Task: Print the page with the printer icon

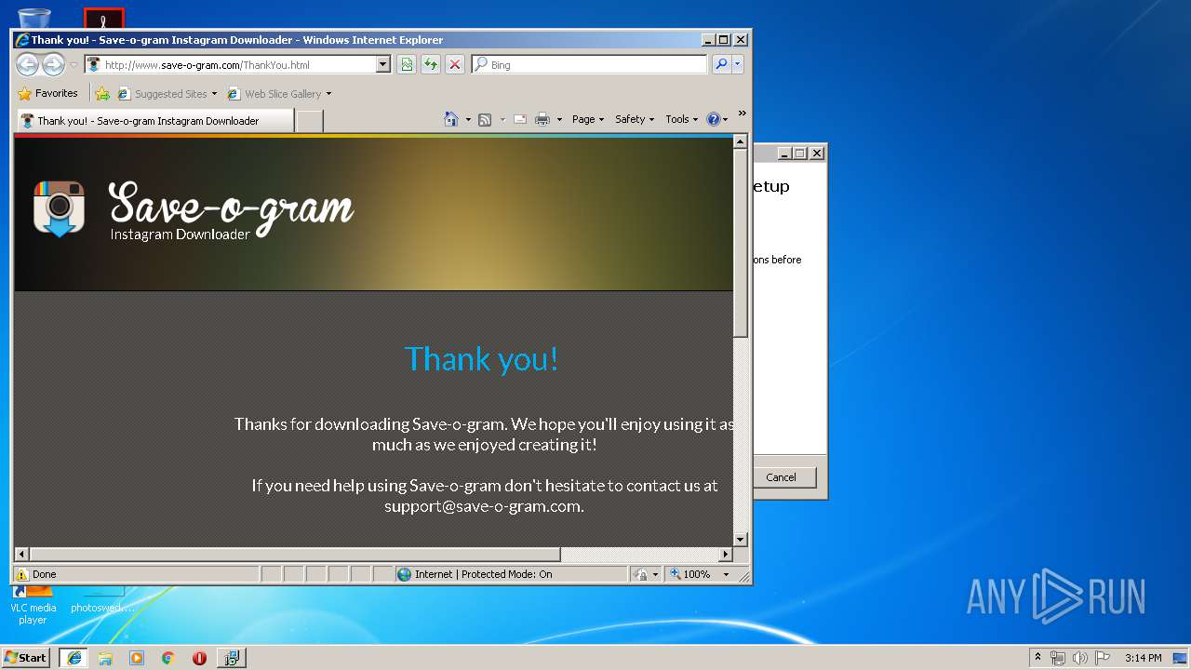Action: click(x=542, y=119)
